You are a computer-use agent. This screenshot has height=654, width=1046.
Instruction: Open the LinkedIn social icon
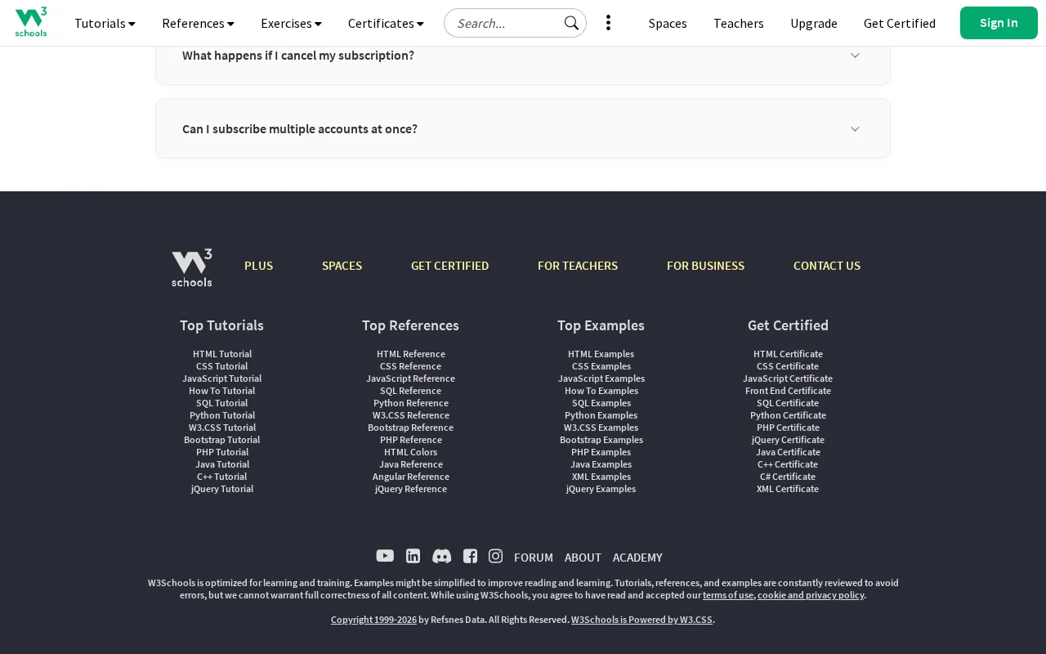coord(413,557)
